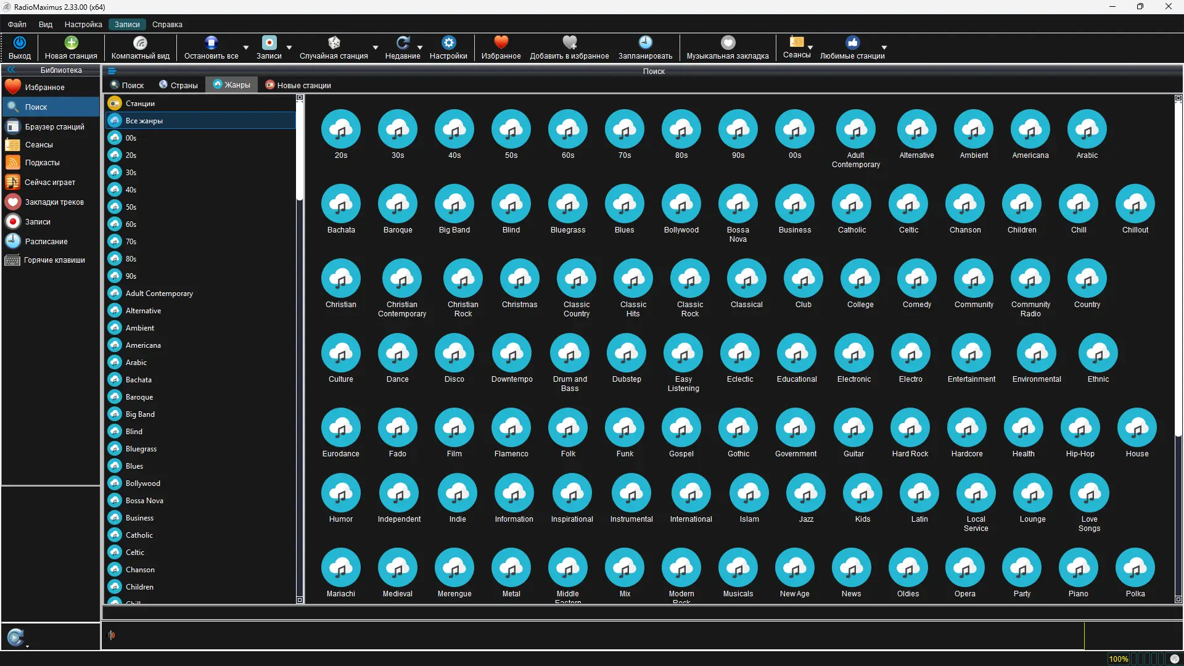
Task: Switch to the Страны tab
Action: tap(178, 85)
